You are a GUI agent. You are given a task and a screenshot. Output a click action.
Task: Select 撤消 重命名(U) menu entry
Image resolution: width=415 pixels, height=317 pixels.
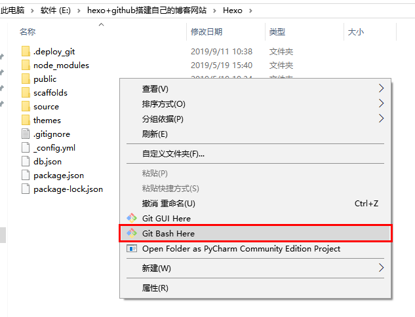256,203
